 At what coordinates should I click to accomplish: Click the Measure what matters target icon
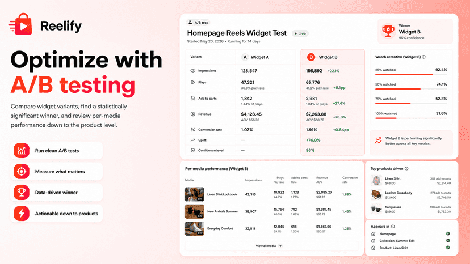tap(22, 172)
